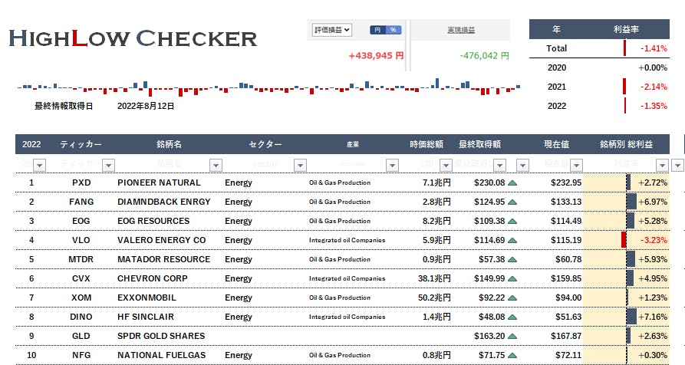
Task: Click the filter arrow for the 産業 column
Action: (x=392, y=165)
